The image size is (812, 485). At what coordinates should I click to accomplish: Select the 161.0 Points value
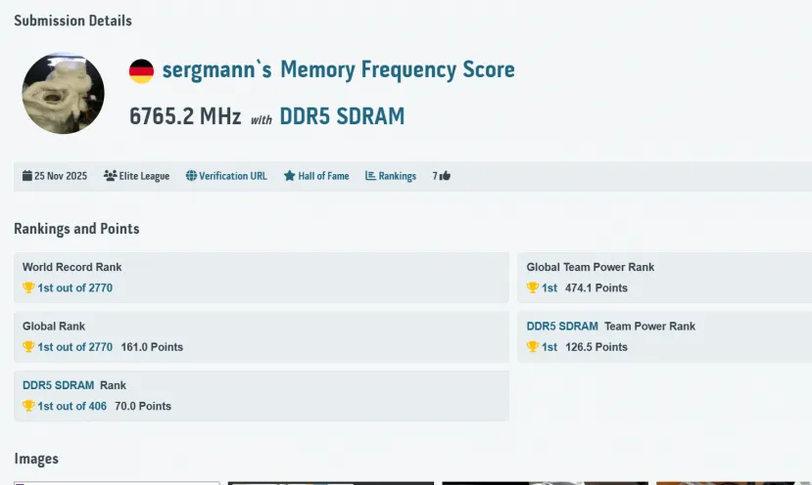point(152,347)
